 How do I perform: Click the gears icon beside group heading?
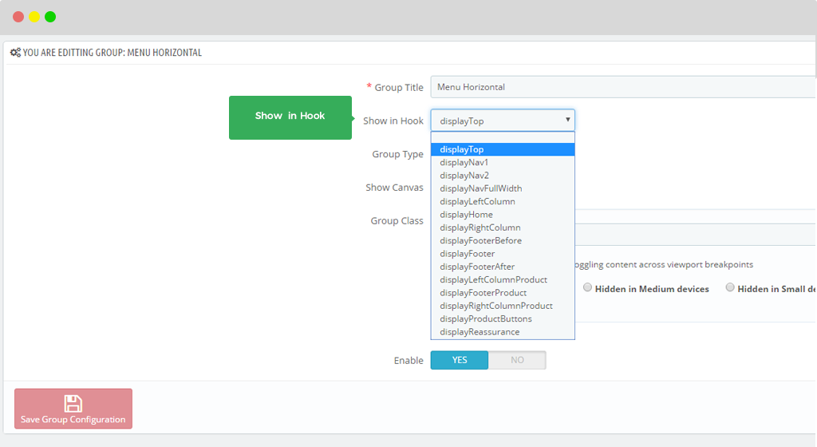(16, 53)
